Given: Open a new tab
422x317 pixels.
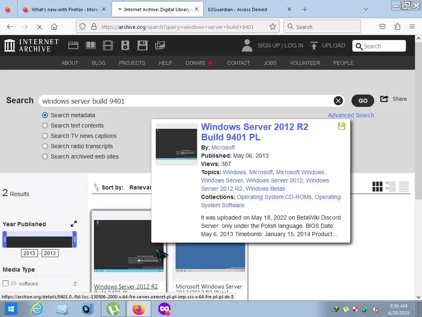Looking at the screenshot, I should click(x=305, y=9).
